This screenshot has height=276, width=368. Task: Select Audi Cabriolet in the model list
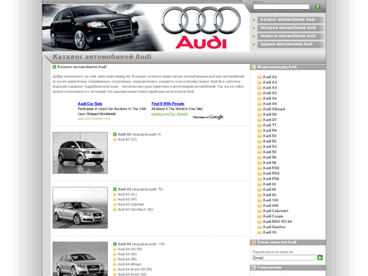(x=275, y=211)
